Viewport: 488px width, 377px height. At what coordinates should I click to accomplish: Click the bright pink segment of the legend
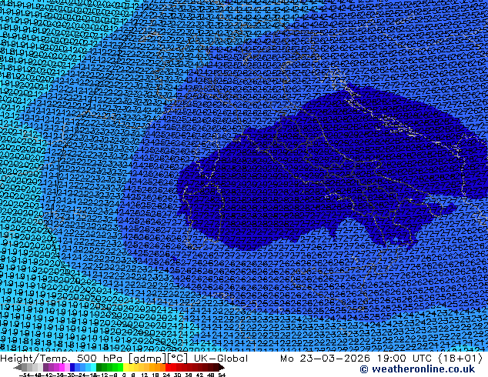click(x=62, y=367)
